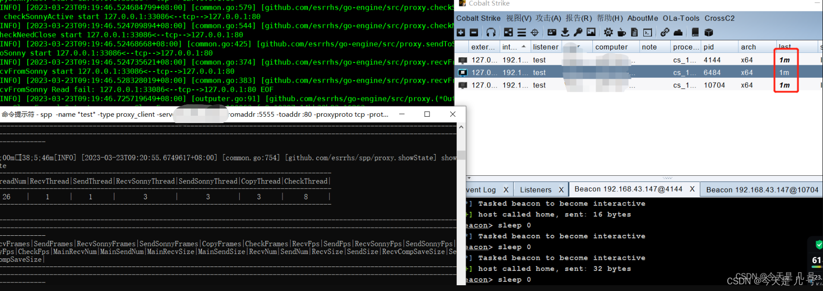Close the Beacon @4144 tab
Image resolution: width=823 pixels, height=291 pixels.
pyautogui.click(x=692, y=189)
